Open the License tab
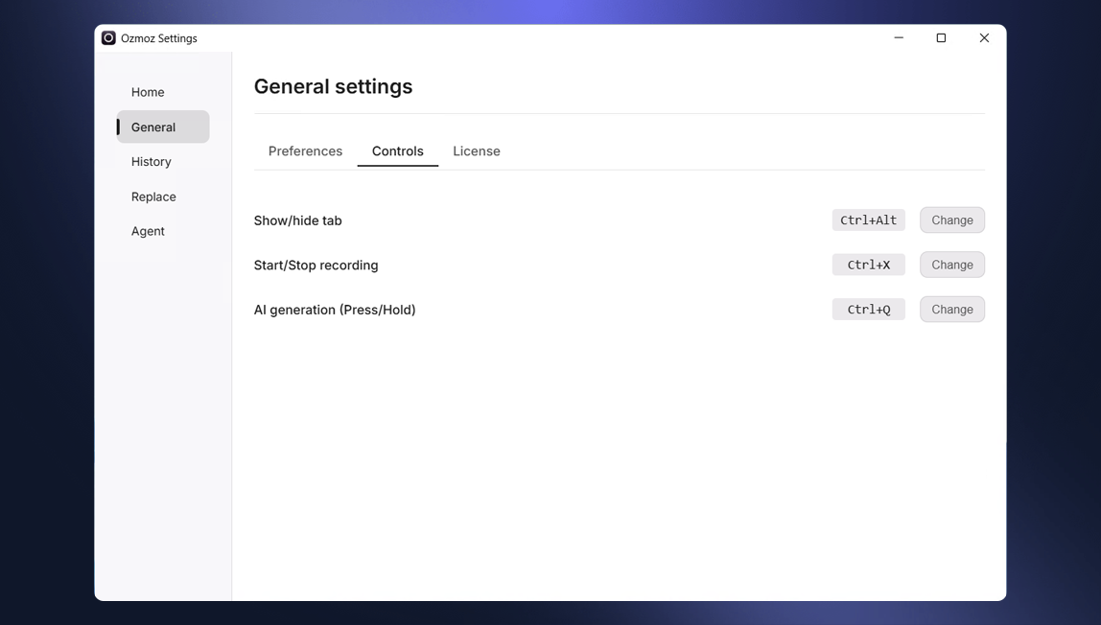The height and width of the screenshot is (625, 1101). 477,150
